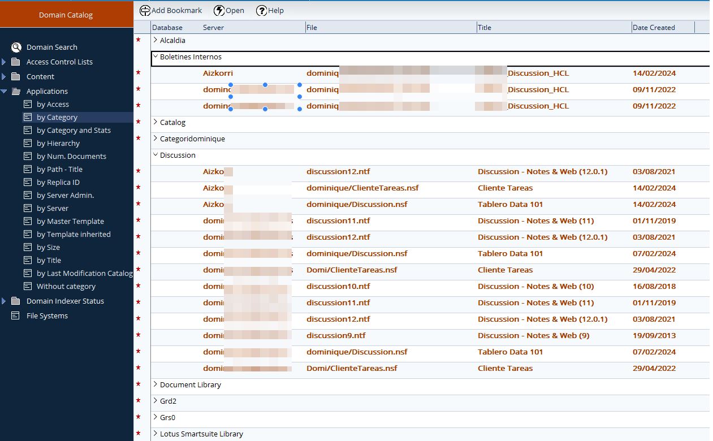Expand the Content tree arrow
The width and height of the screenshot is (713, 441).
pos(4,76)
